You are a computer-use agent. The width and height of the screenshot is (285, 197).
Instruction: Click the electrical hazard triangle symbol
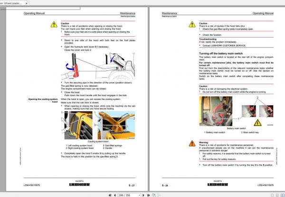tap(257, 123)
